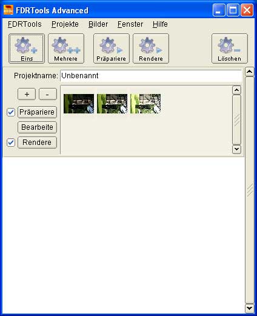The height and width of the screenshot is (316, 257).
Task: Click the FDRTools app icon in title bar
Action: 8,10
